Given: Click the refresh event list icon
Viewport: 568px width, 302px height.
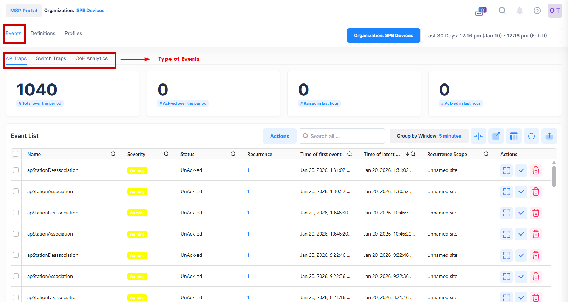Looking at the screenshot, I should pyautogui.click(x=532, y=136).
